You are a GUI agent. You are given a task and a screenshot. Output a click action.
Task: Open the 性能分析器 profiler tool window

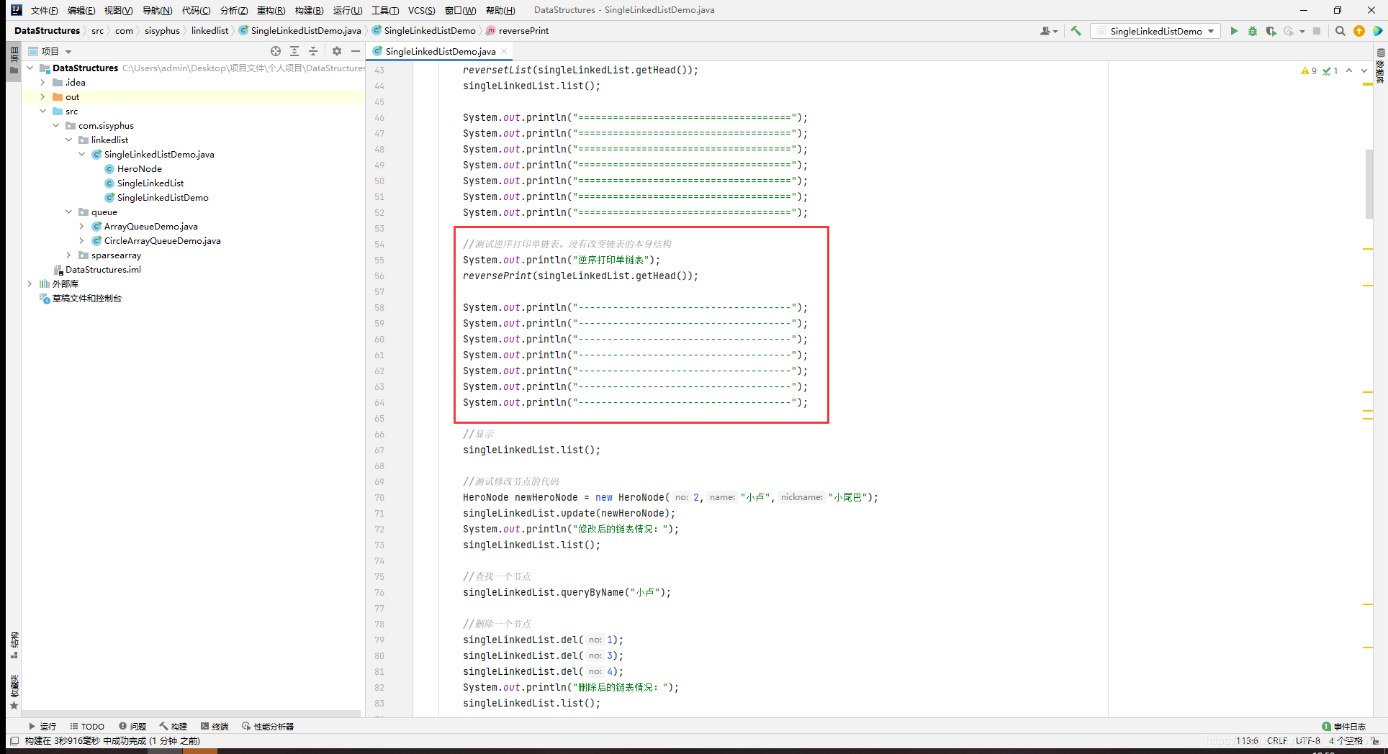[x=268, y=726]
